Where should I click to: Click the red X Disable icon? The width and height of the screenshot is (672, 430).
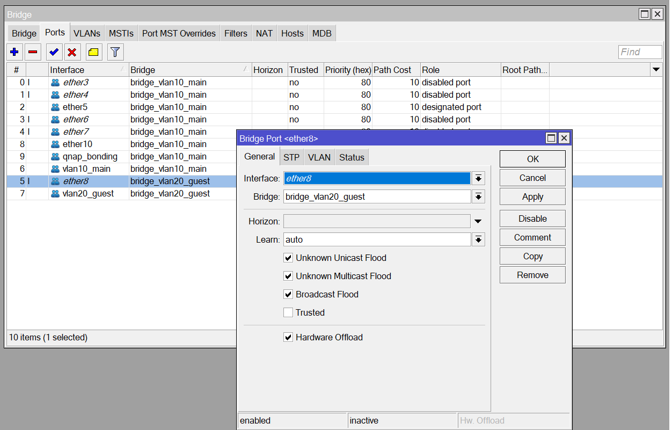coord(72,52)
